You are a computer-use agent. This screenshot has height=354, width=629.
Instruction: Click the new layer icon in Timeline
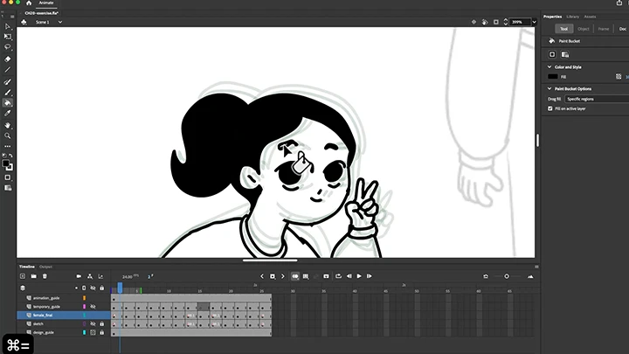coord(23,276)
